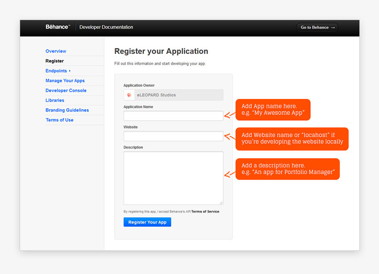
Task: Navigate to the Libraries page
Action: (55, 100)
